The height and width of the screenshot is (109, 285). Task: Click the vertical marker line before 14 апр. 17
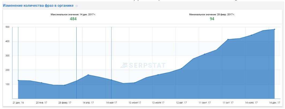[x=76, y=53]
